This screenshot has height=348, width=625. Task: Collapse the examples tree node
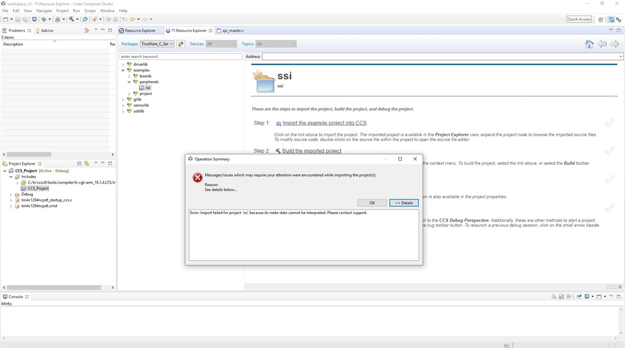[123, 71]
